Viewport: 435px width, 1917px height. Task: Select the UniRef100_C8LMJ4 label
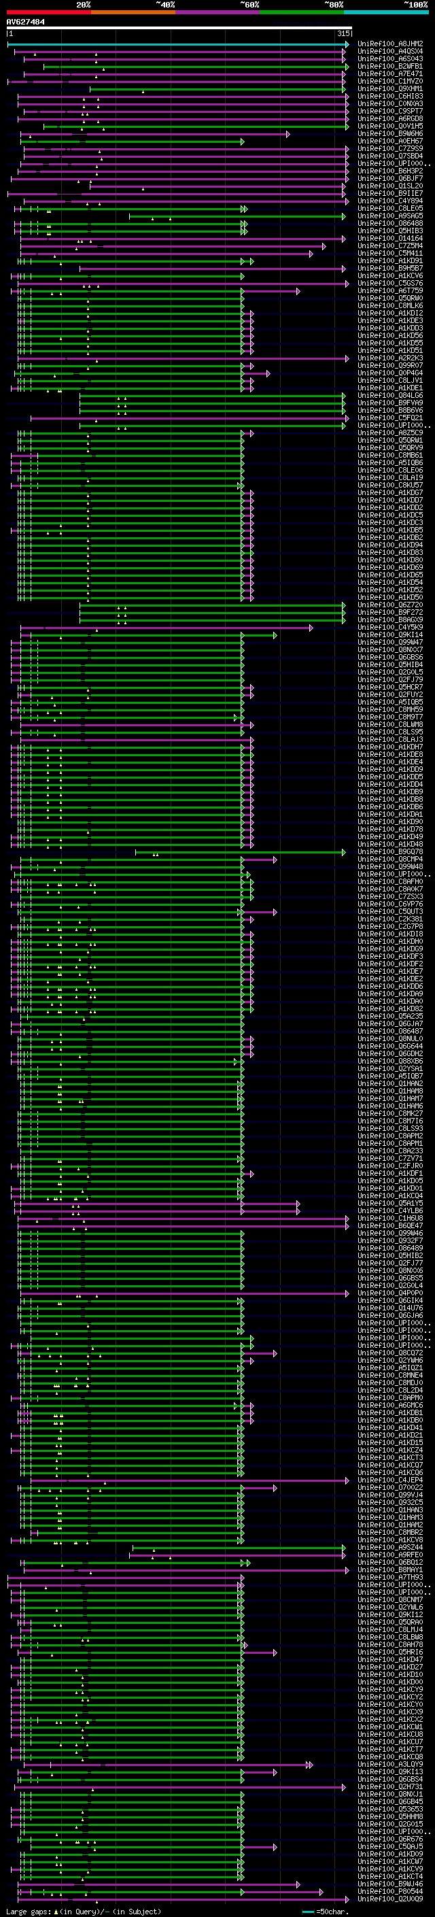(x=390, y=1629)
